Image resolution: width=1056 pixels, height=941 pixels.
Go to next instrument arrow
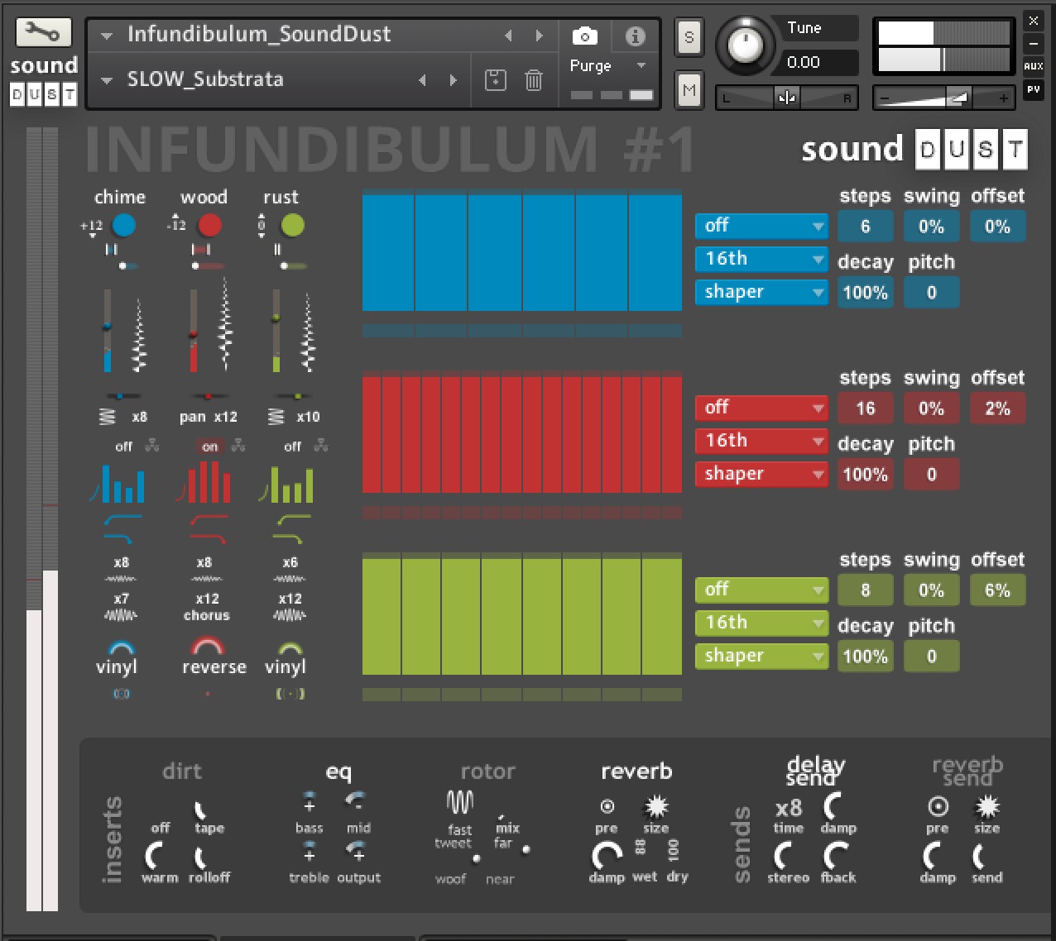[x=539, y=36]
